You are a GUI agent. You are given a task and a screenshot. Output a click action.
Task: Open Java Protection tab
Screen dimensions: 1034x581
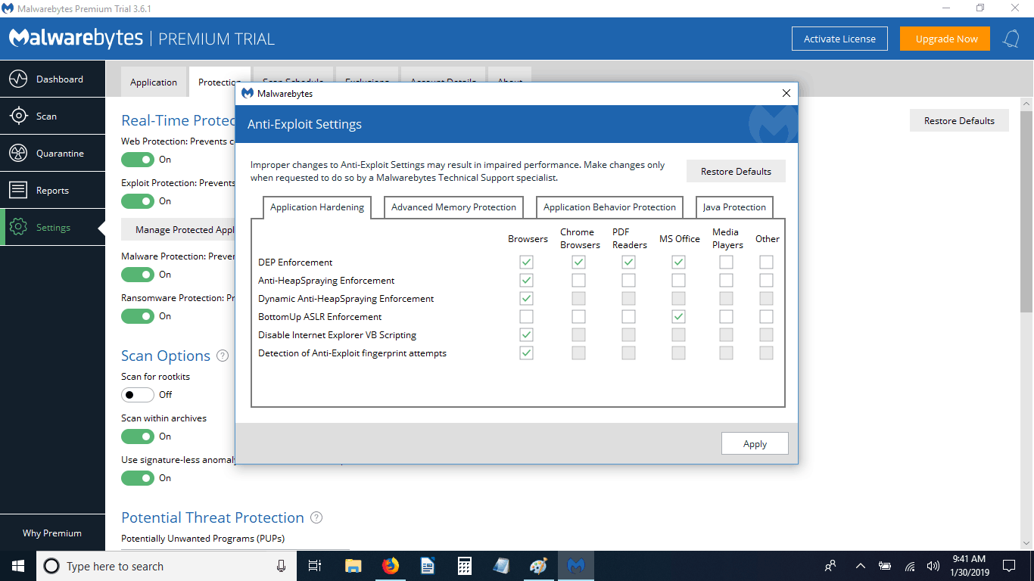point(734,207)
